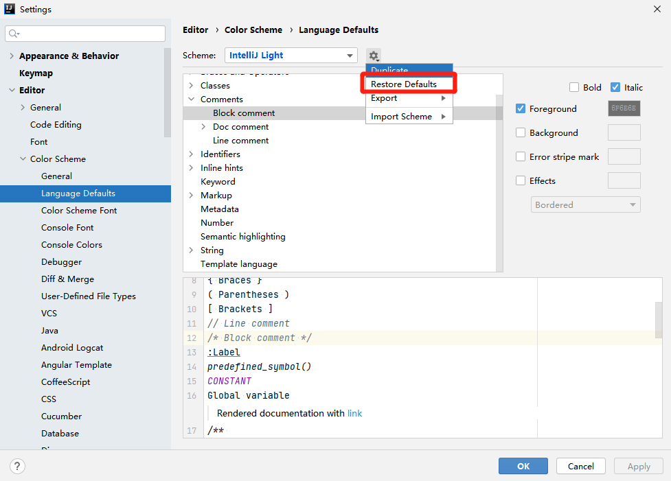
Task: Close the Settings dialog window
Action: click(657, 9)
